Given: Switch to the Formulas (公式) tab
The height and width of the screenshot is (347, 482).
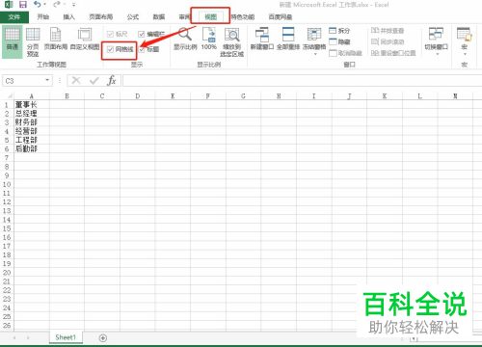Looking at the screenshot, I should (x=133, y=17).
